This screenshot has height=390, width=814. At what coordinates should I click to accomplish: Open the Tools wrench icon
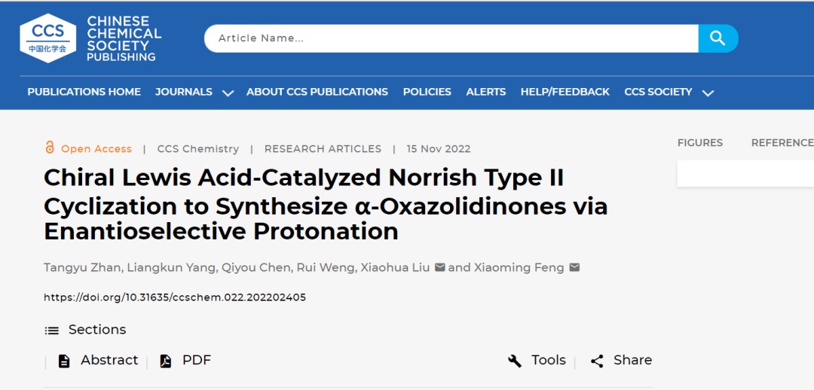point(515,361)
